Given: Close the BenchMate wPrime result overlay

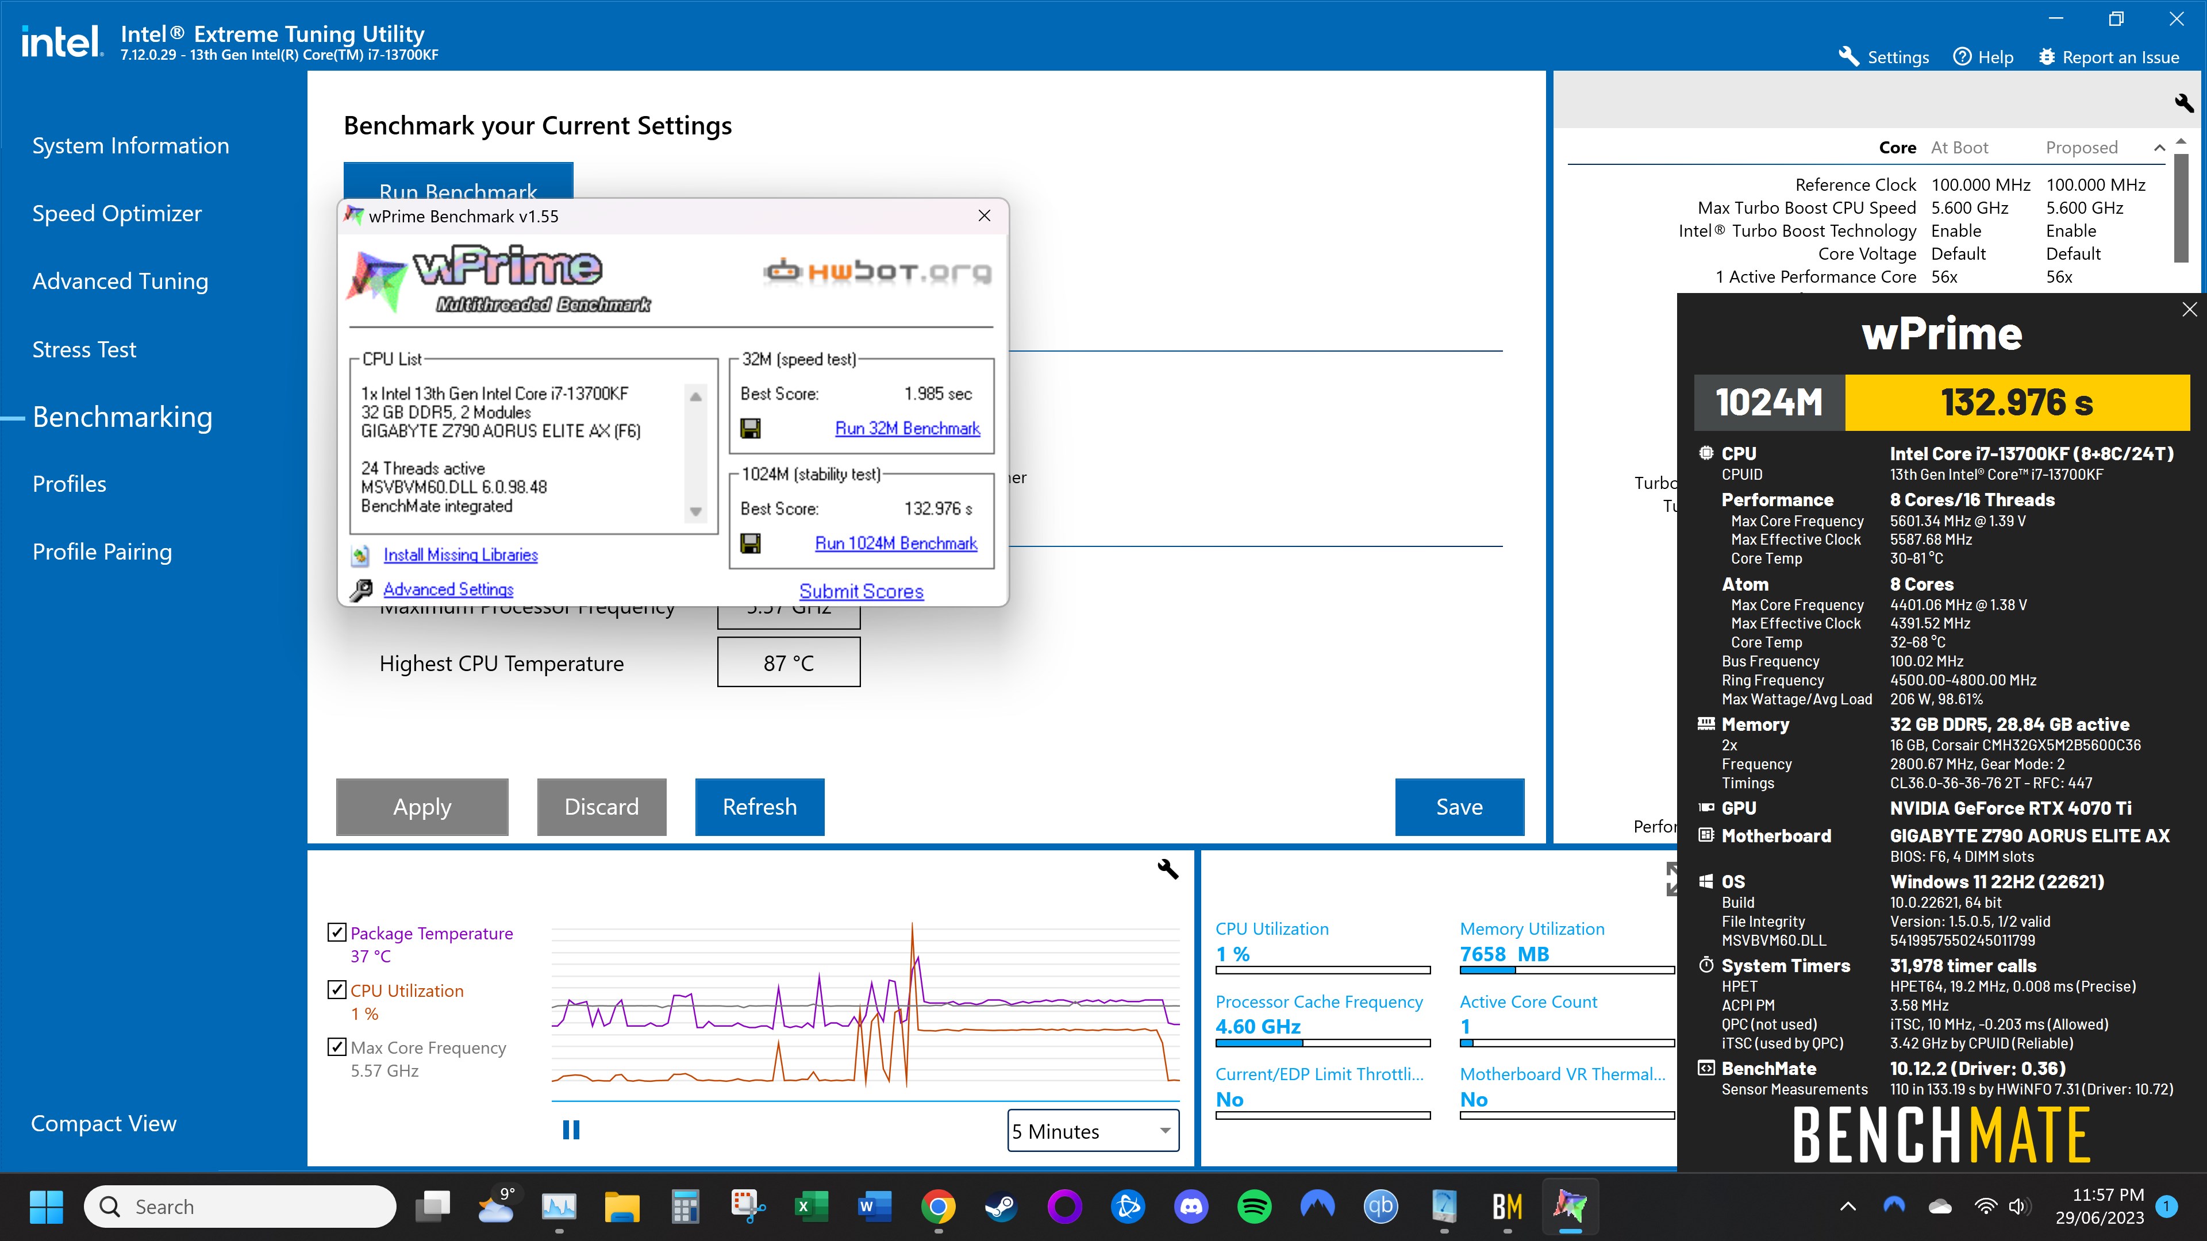Looking at the screenshot, I should tap(2190, 309).
